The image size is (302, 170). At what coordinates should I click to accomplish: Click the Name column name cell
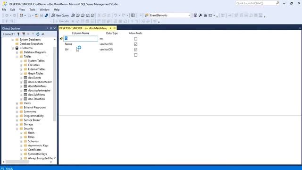coord(81,44)
